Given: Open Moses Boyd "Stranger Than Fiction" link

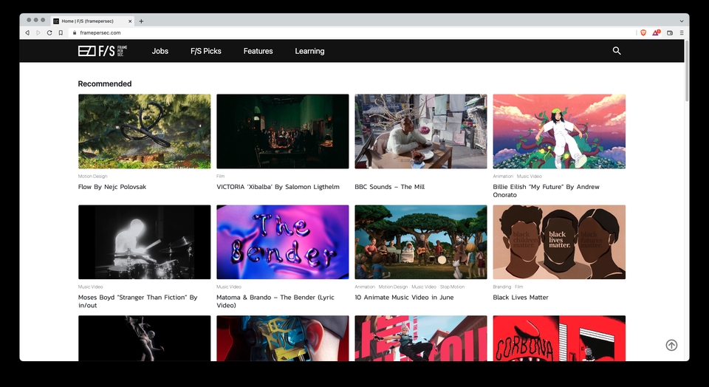Looking at the screenshot, I should [137, 301].
